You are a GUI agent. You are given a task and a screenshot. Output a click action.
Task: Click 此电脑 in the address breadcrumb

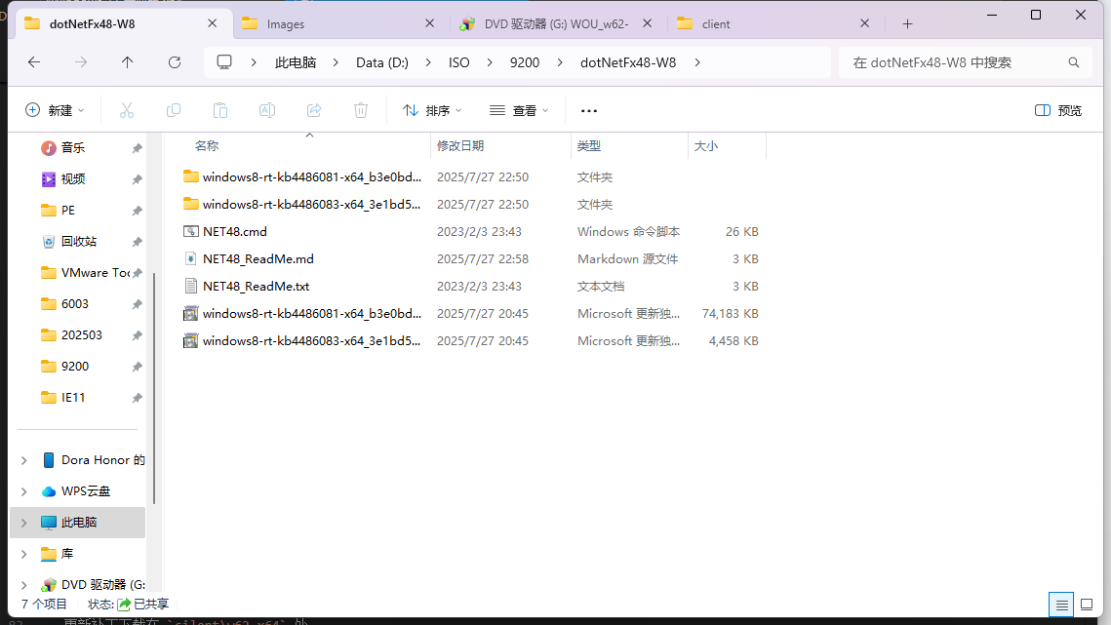(296, 62)
